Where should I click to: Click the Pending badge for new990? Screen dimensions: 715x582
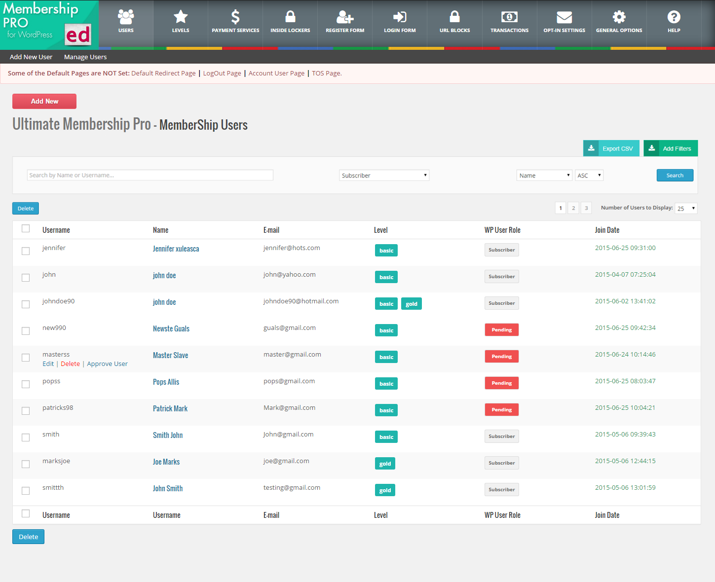tap(501, 330)
